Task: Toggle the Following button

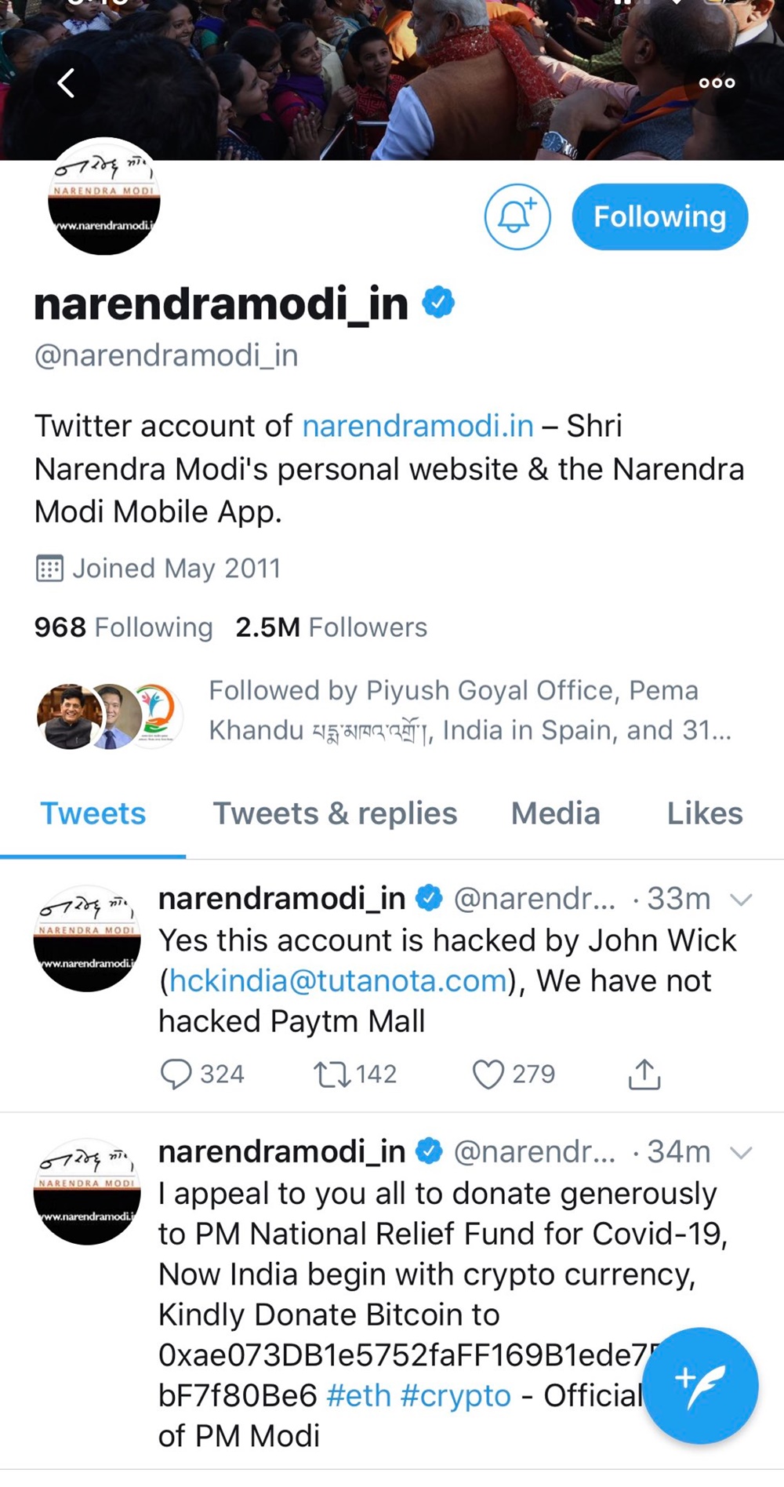Action: click(659, 217)
